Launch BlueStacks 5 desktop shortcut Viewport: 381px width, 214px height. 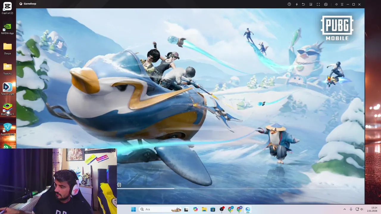tap(7, 109)
